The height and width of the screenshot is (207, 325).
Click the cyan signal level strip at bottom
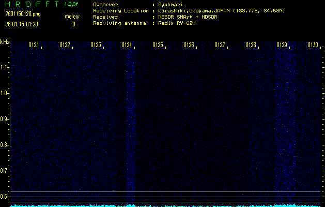tap(165, 205)
